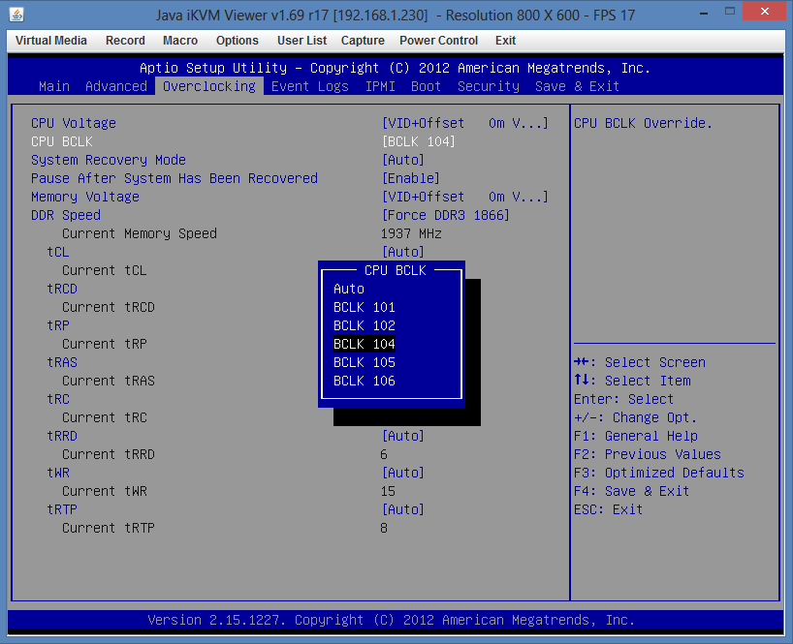This screenshot has width=793, height=644.
Task: Choose Auto in CPU BCLK popup
Action: [x=349, y=289]
